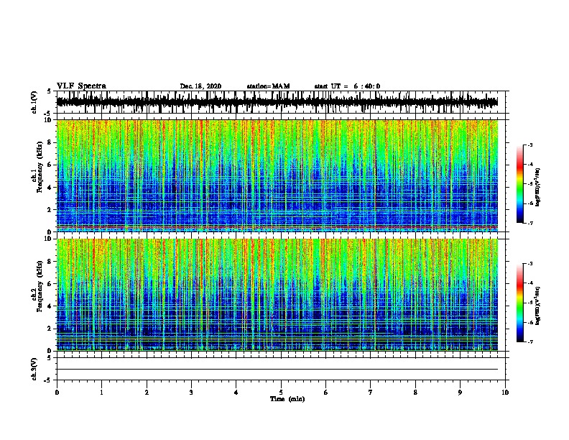The width and height of the screenshot is (569, 440).
Task: Click the ch.1 "Frequency (kHz)" axis label
Action: coord(40,168)
